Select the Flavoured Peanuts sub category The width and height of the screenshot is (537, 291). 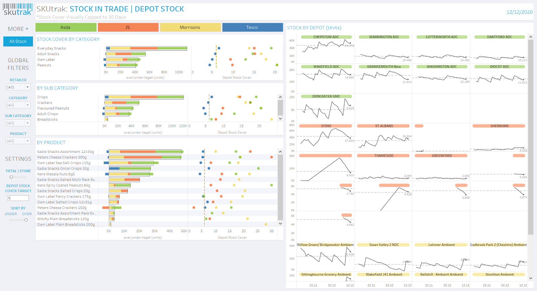pos(53,108)
